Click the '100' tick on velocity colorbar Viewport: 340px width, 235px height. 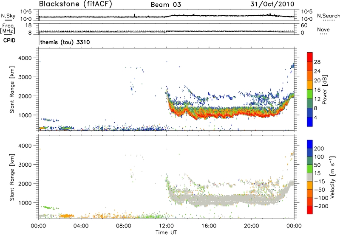(x=319, y=157)
